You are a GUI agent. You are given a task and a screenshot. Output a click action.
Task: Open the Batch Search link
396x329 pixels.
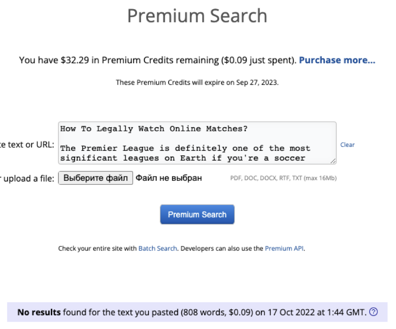(x=158, y=248)
